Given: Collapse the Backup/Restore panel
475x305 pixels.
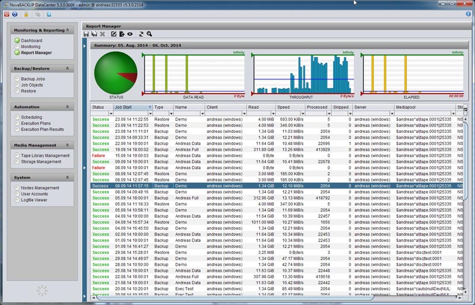Looking at the screenshot, I should pos(68,68).
